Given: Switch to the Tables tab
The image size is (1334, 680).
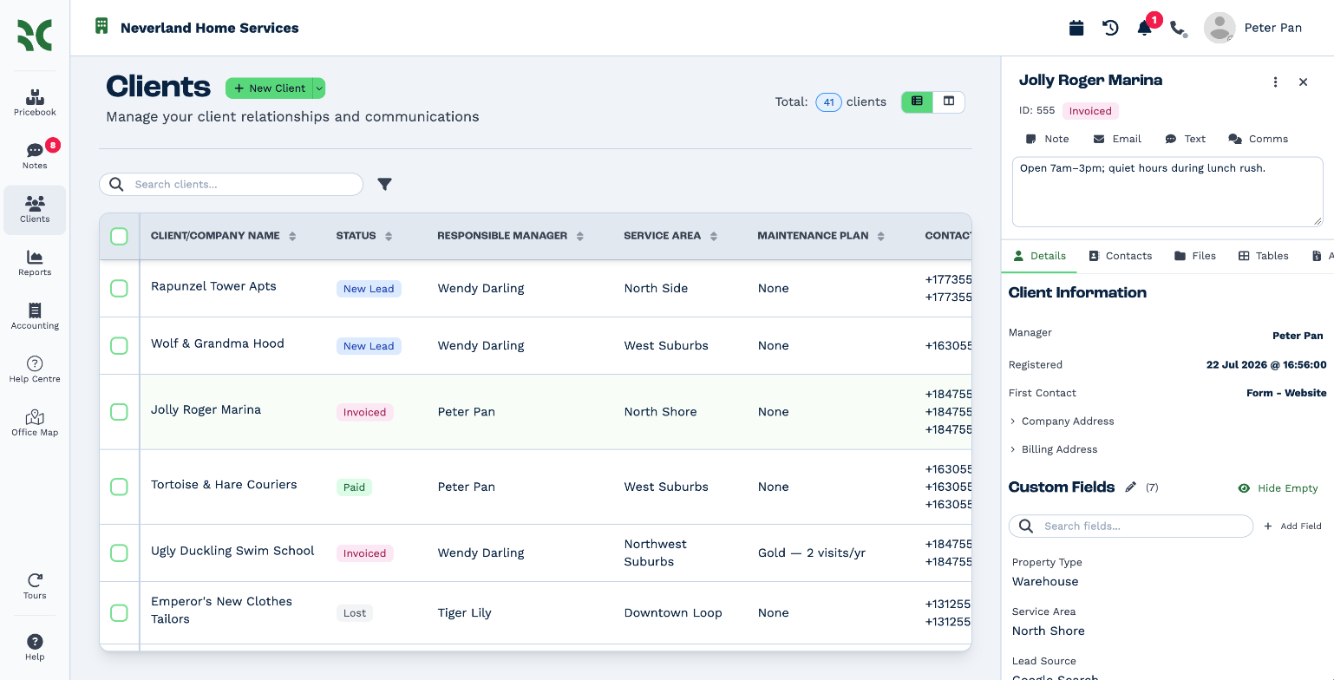Looking at the screenshot, I should (1263, 256).
